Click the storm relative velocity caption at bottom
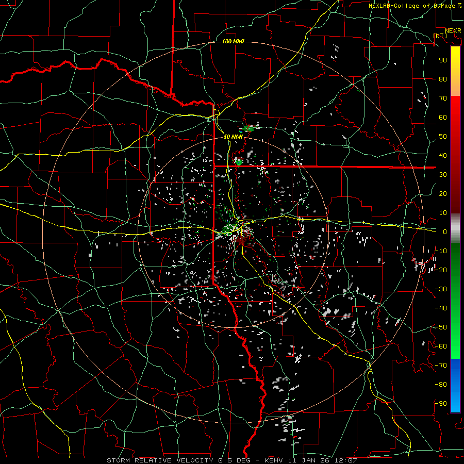The height and width of the screenshot is (464, 464). [232, 460]
